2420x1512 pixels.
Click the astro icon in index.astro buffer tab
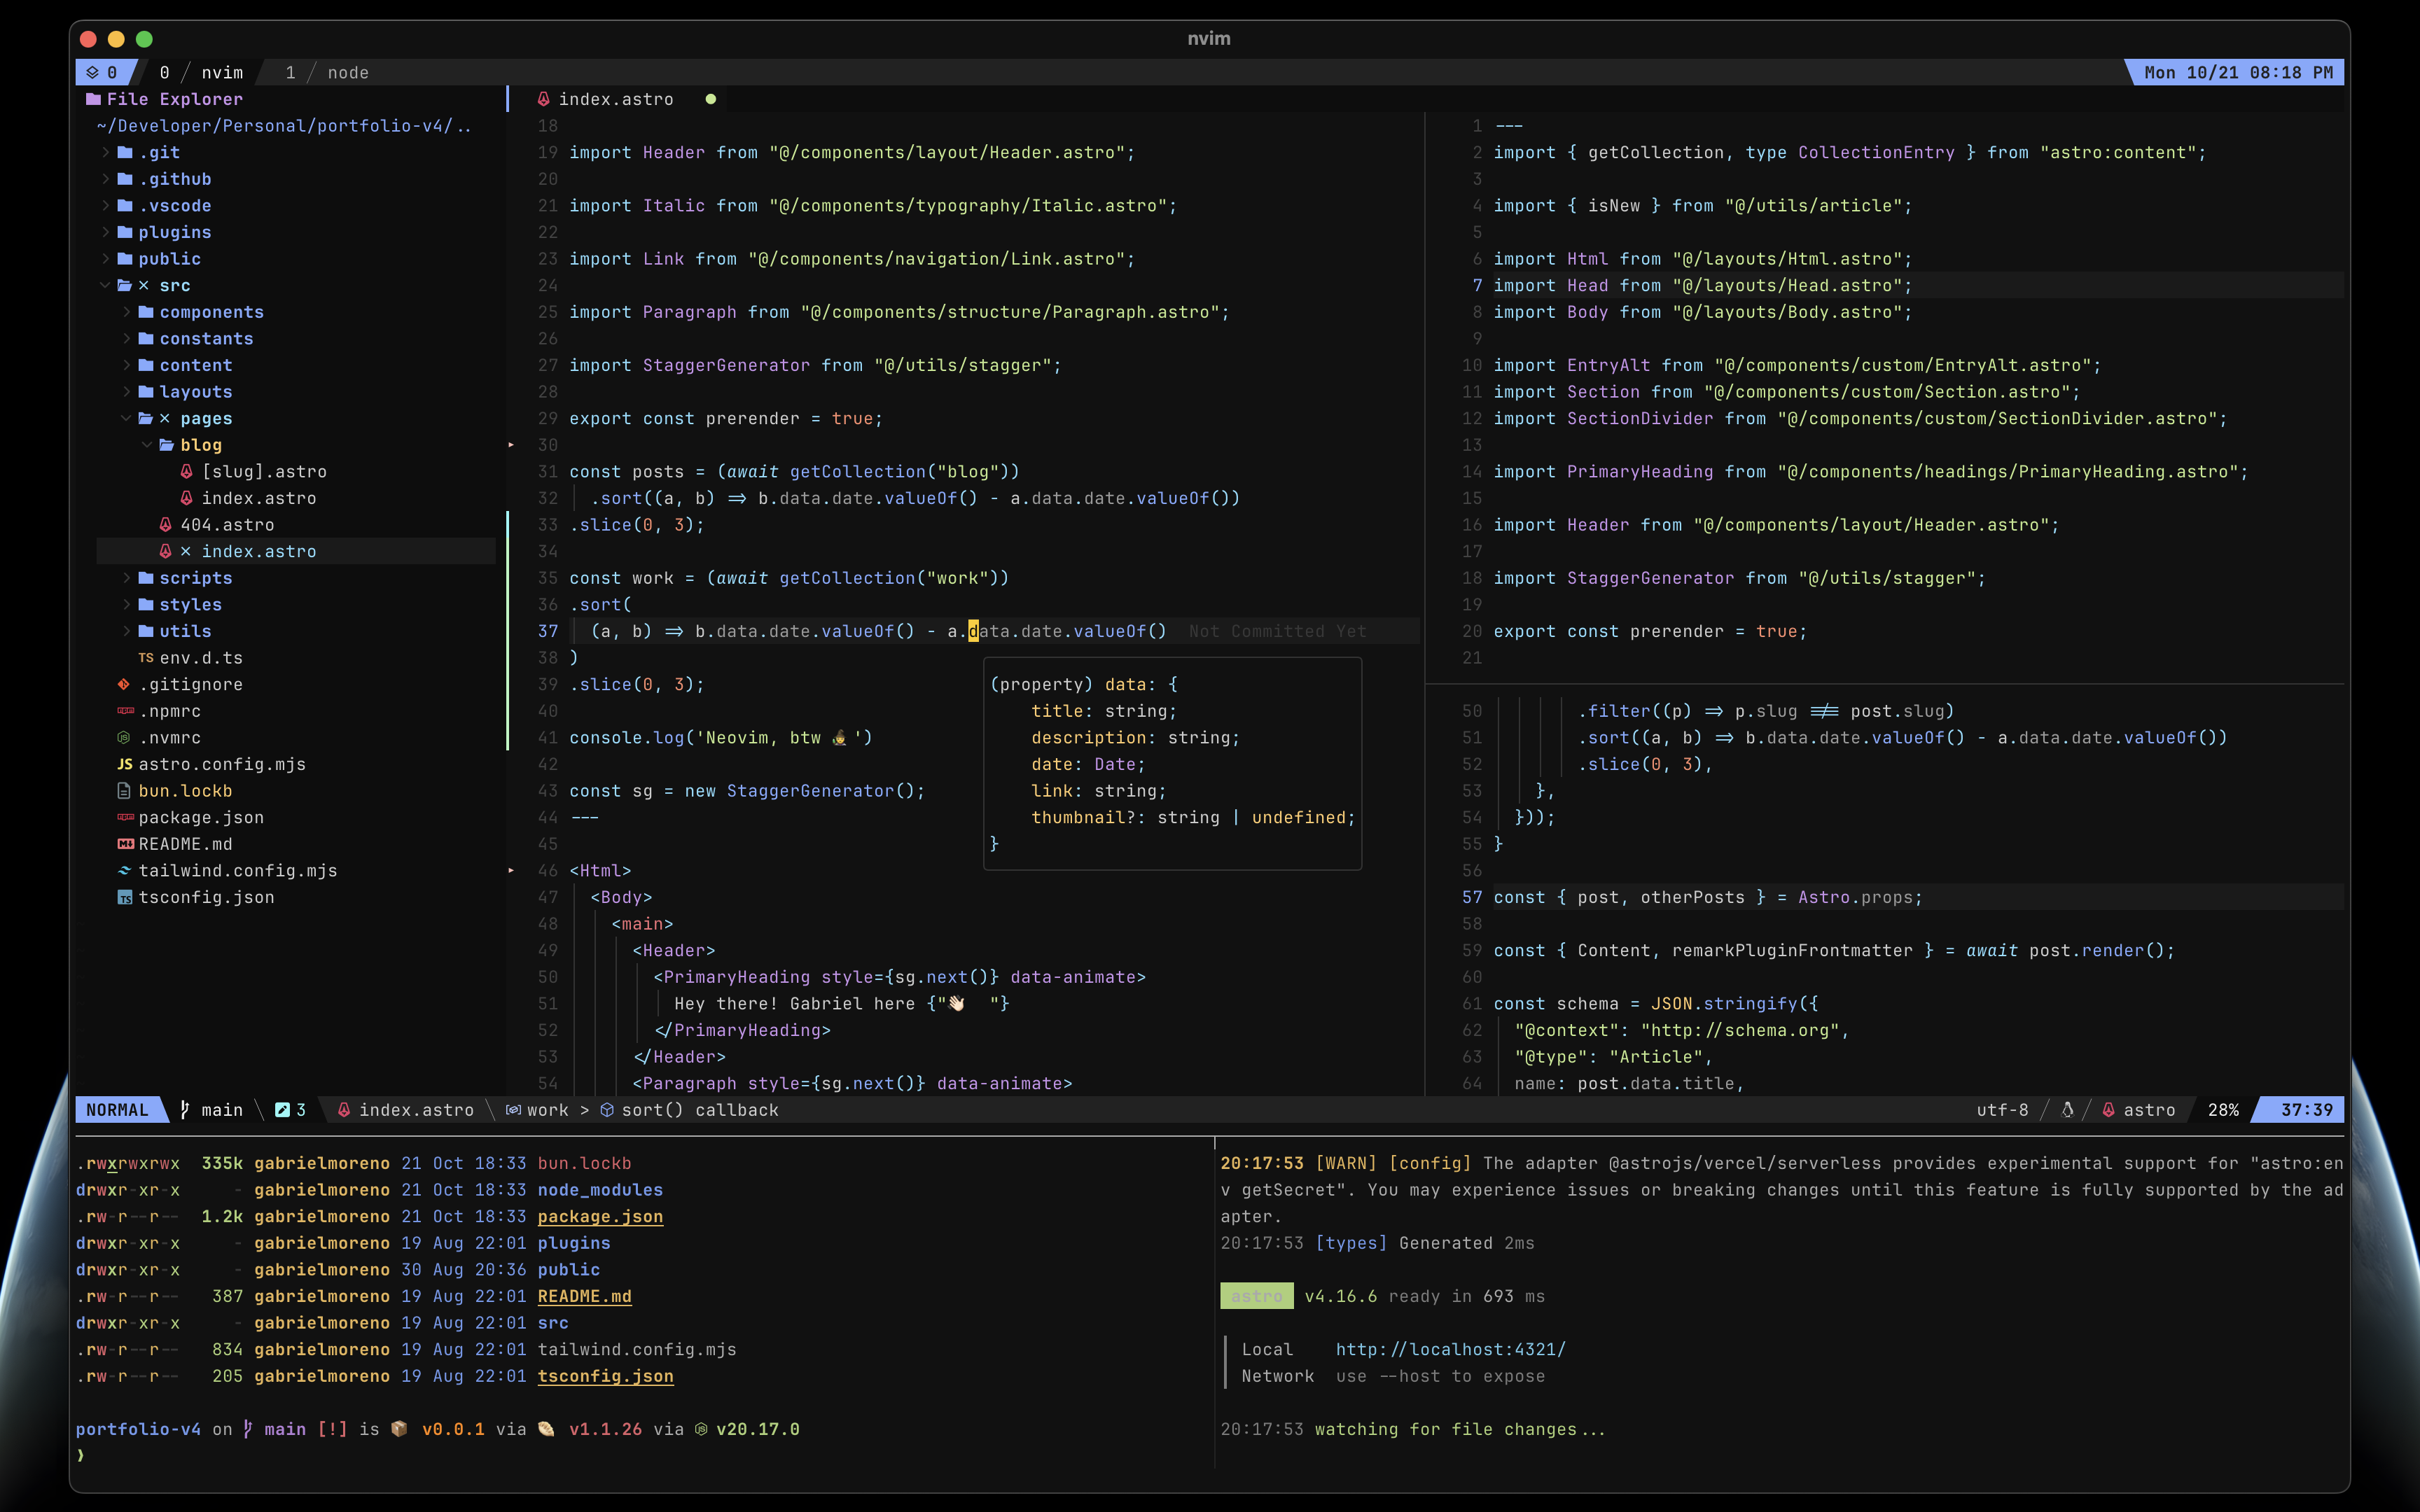543,99
